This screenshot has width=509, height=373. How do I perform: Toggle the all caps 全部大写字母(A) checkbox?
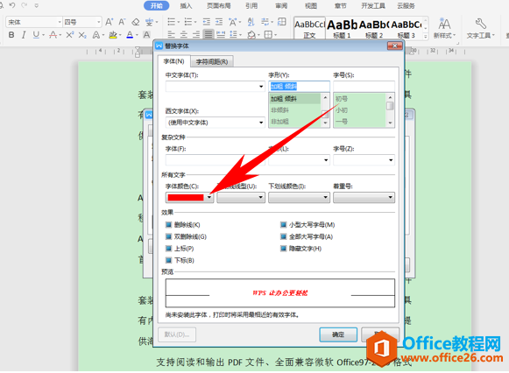pos(283,236)
